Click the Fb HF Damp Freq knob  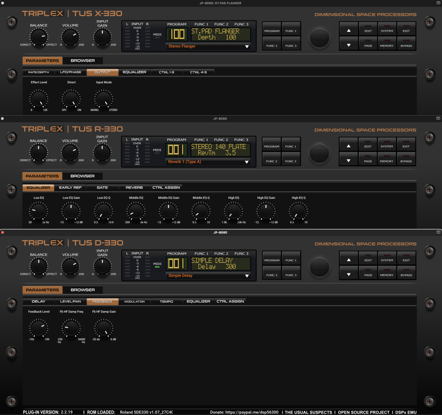pos(71,328)
